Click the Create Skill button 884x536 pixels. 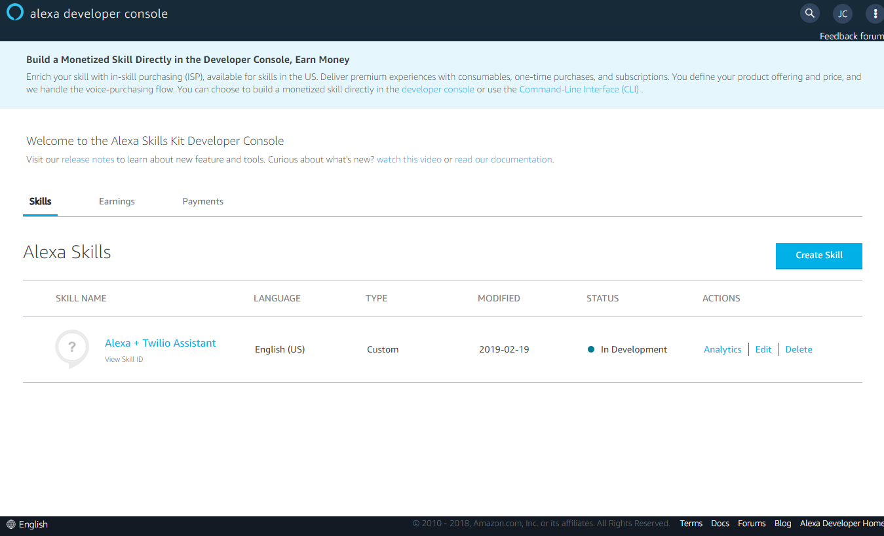click(x=819, y=256)
